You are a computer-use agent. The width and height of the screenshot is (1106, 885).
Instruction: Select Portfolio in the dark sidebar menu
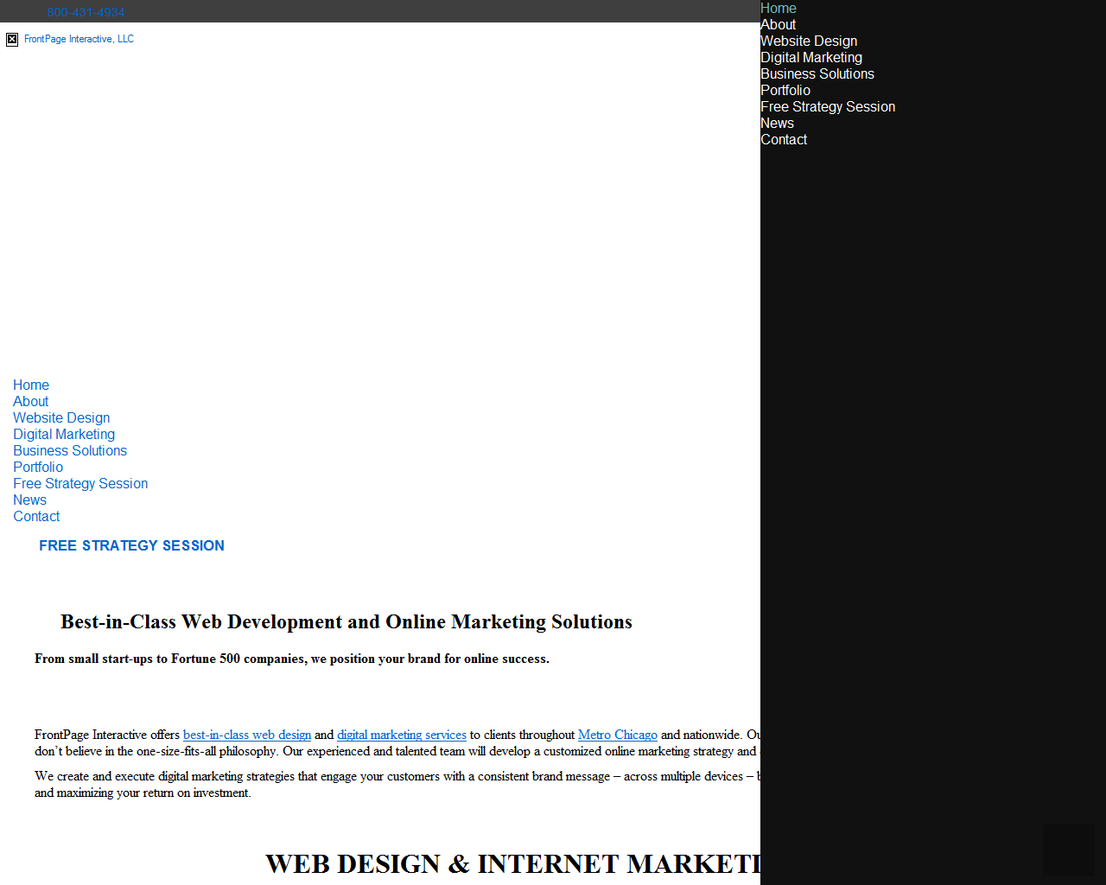(785, 91)
